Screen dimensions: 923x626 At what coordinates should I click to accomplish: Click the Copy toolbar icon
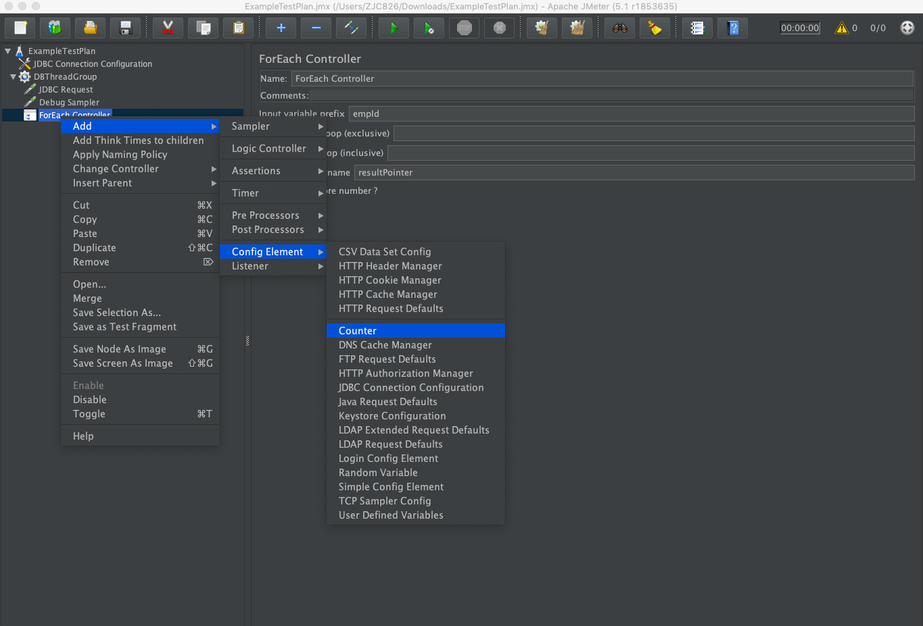pyautogui.click(x=203, y=28)
